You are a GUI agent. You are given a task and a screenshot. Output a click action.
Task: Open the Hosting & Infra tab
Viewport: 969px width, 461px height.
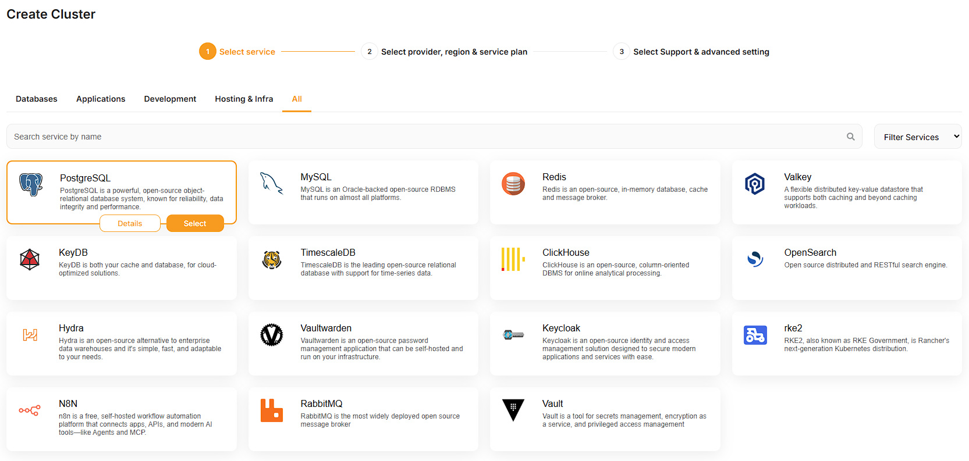point(244,99)
